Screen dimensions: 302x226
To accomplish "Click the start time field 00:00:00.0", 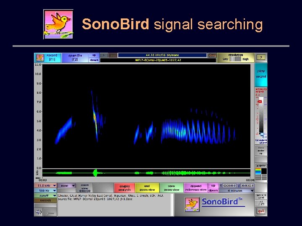I will point(229,186).
